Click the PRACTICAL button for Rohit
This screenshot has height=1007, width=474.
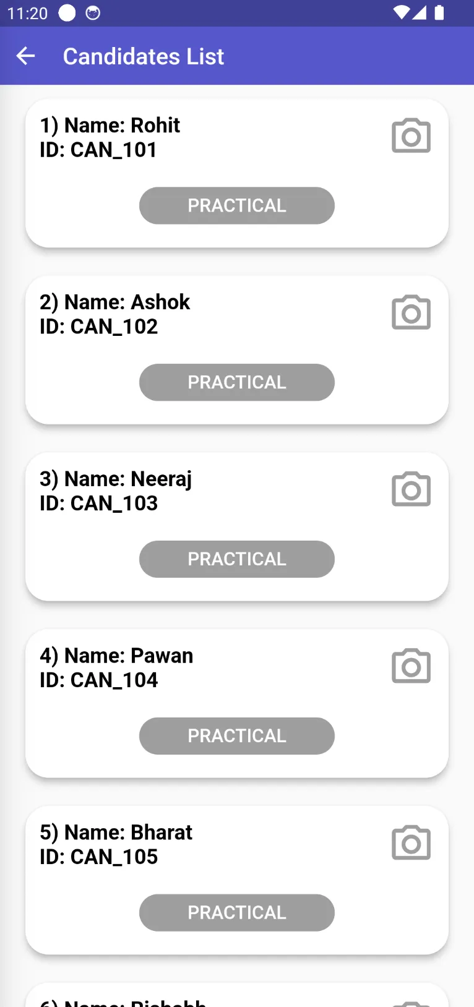[x=237, y=205]
